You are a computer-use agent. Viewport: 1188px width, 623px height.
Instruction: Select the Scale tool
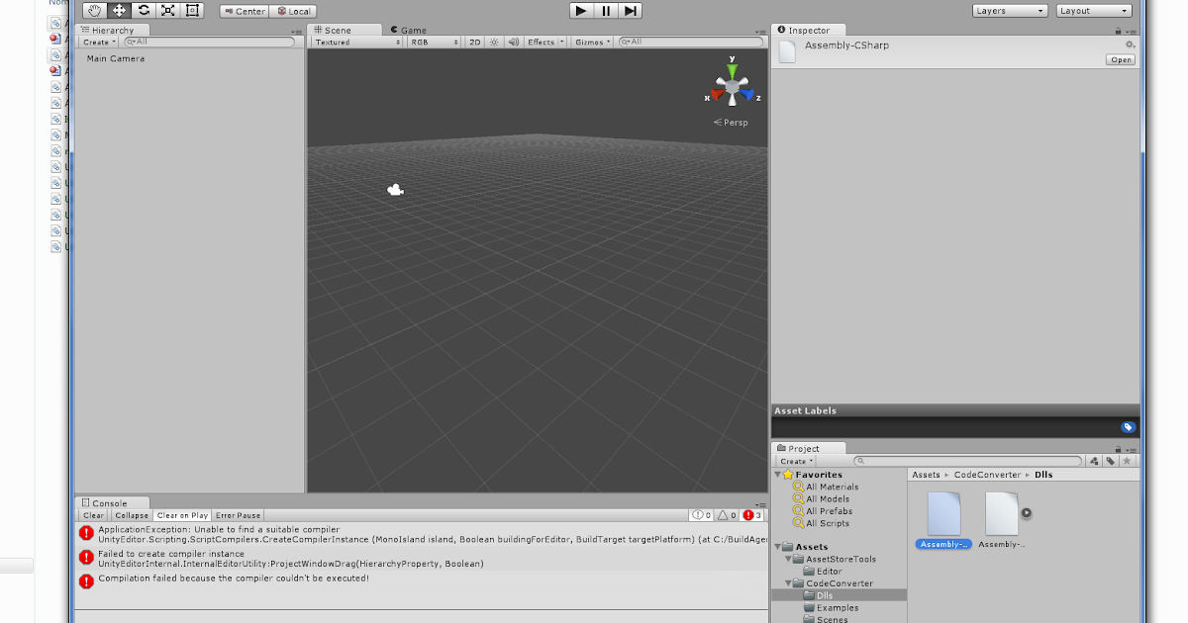point(168,10)
